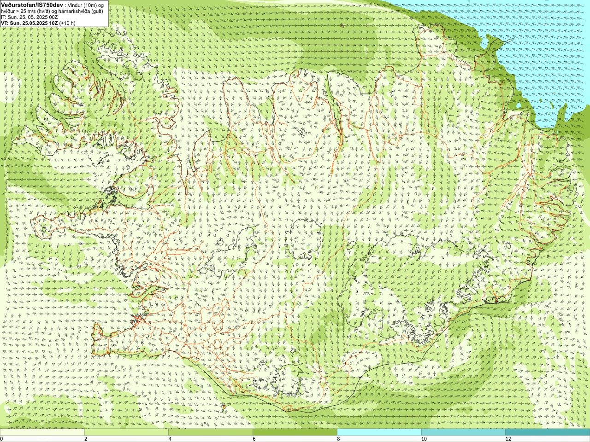590x442 pixels.
Task: Click the 0–2 m/s palest legend swatch
Action: point(42,432)
